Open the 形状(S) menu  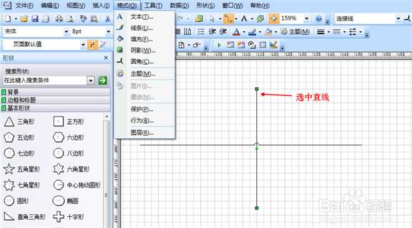point(206,5)
